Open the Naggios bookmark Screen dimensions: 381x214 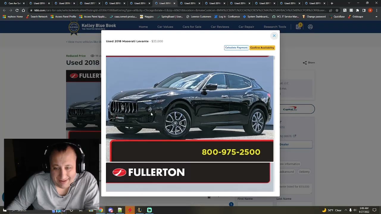[147, 17]
